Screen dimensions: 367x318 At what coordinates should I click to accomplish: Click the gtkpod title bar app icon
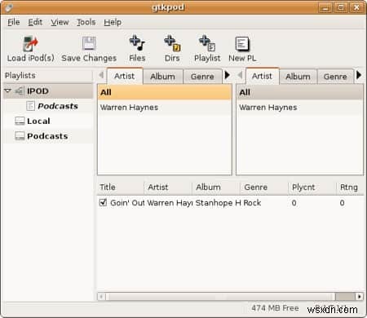(x=9, y=7)
